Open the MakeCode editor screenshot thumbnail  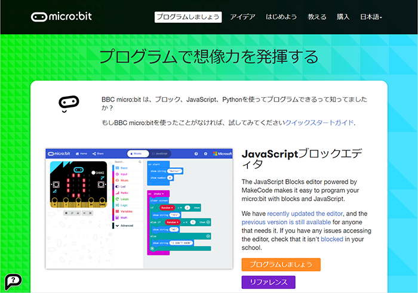click(139, 209)
